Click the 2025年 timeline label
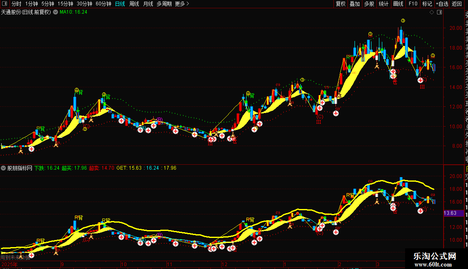This screenshot has height=269, width=468. (x=10, y=264)
